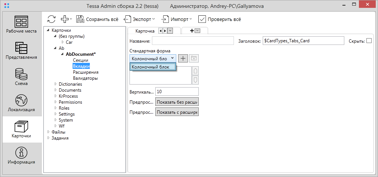
Task: Click Показать без расширений preview button
Action: (177, 102)
